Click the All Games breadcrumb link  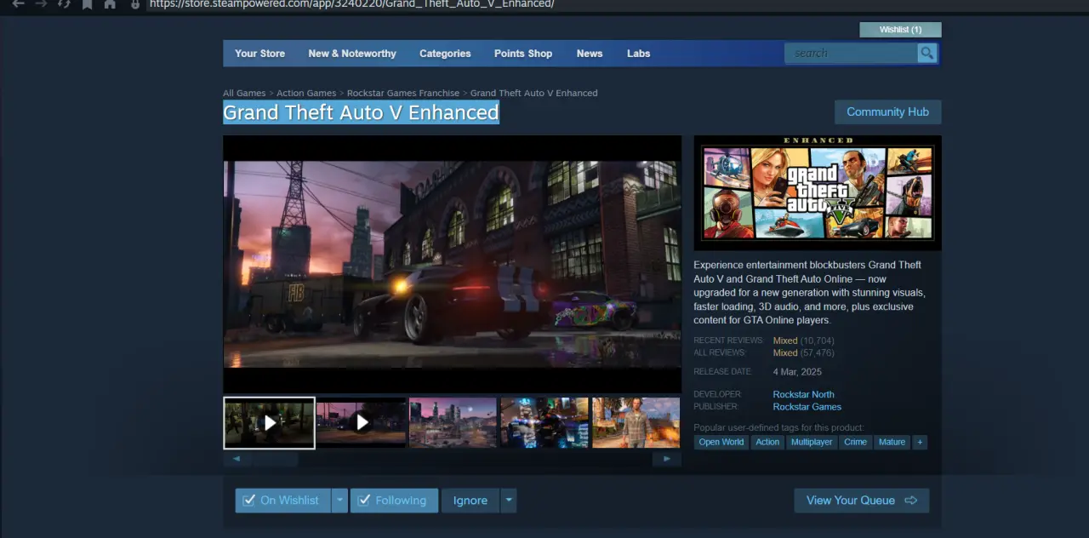[x=244, y=93]
